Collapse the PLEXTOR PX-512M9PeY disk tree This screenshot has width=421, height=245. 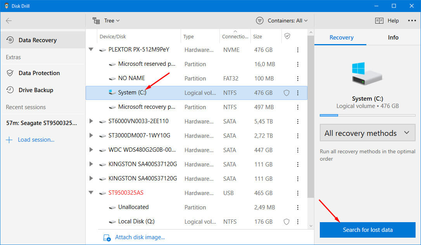91,50
